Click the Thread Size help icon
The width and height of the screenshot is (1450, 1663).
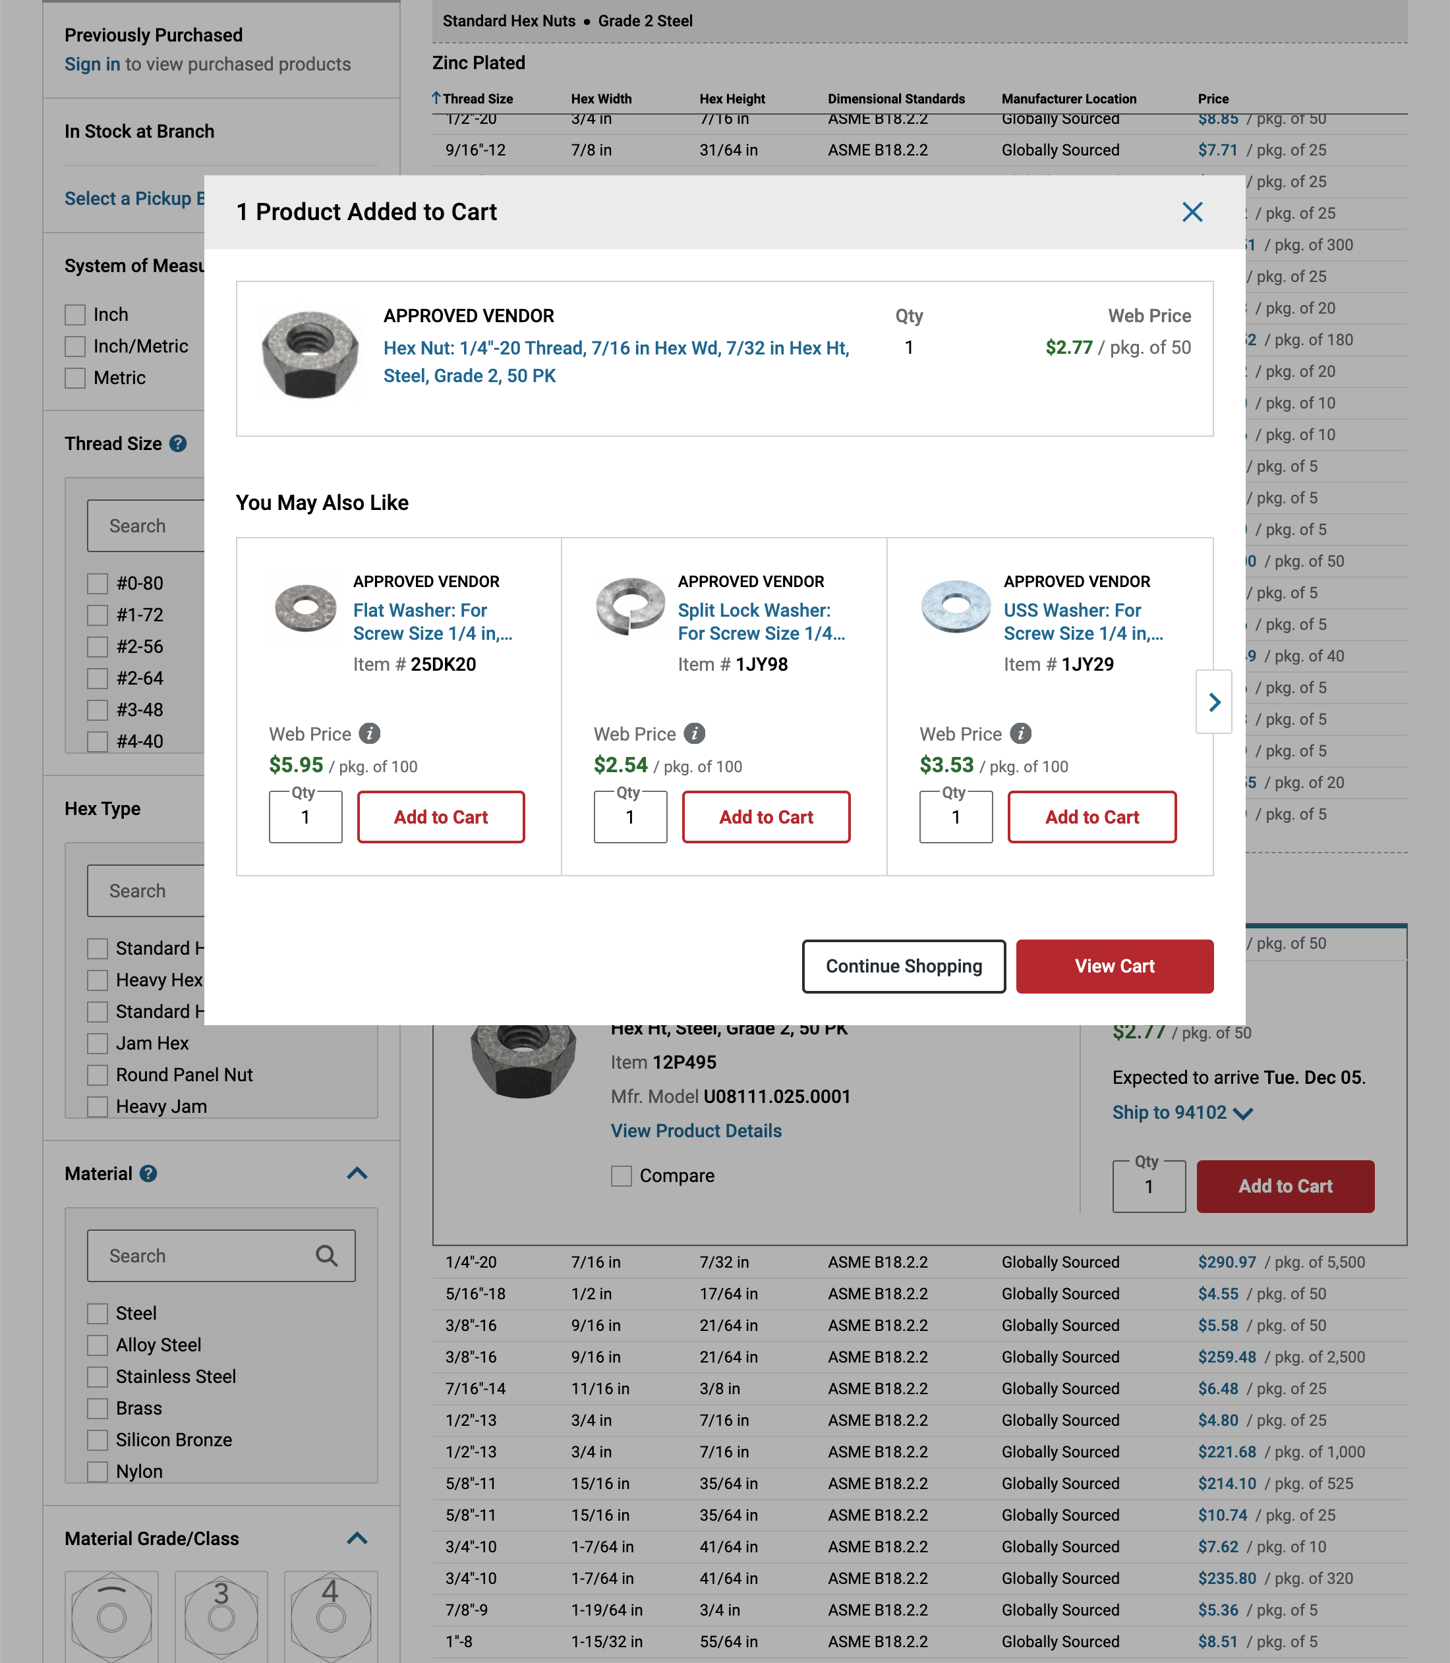coord(177,443)
